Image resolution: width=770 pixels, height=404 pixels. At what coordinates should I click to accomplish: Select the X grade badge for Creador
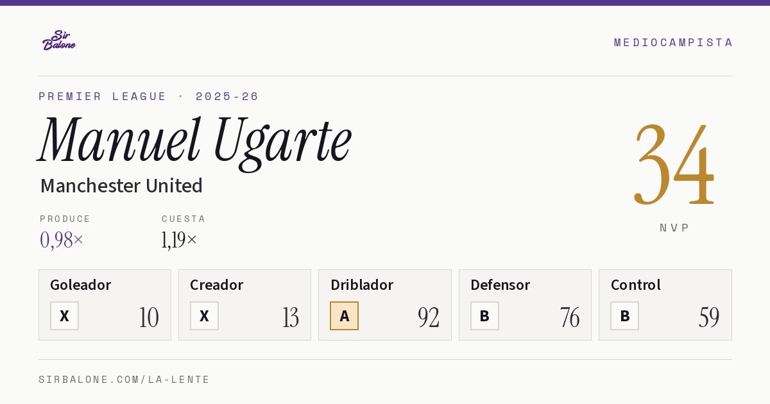[x=204, y=316]
